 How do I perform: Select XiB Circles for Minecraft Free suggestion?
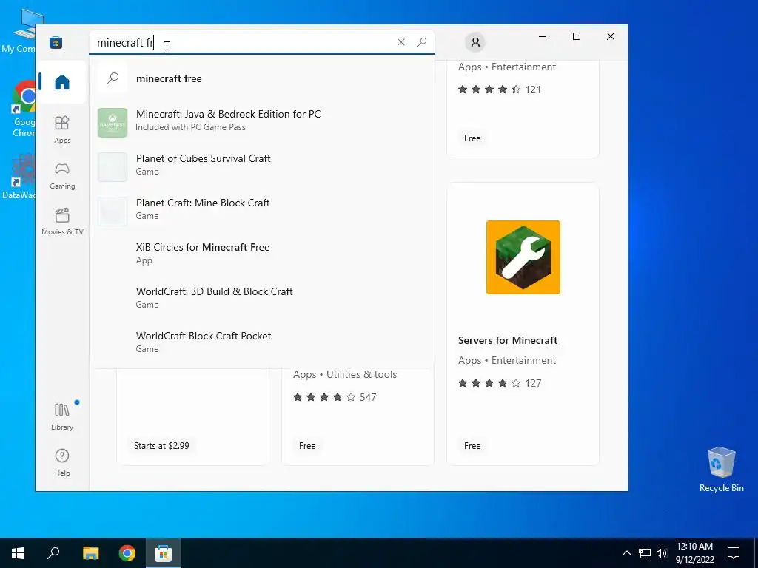(261, 254)
